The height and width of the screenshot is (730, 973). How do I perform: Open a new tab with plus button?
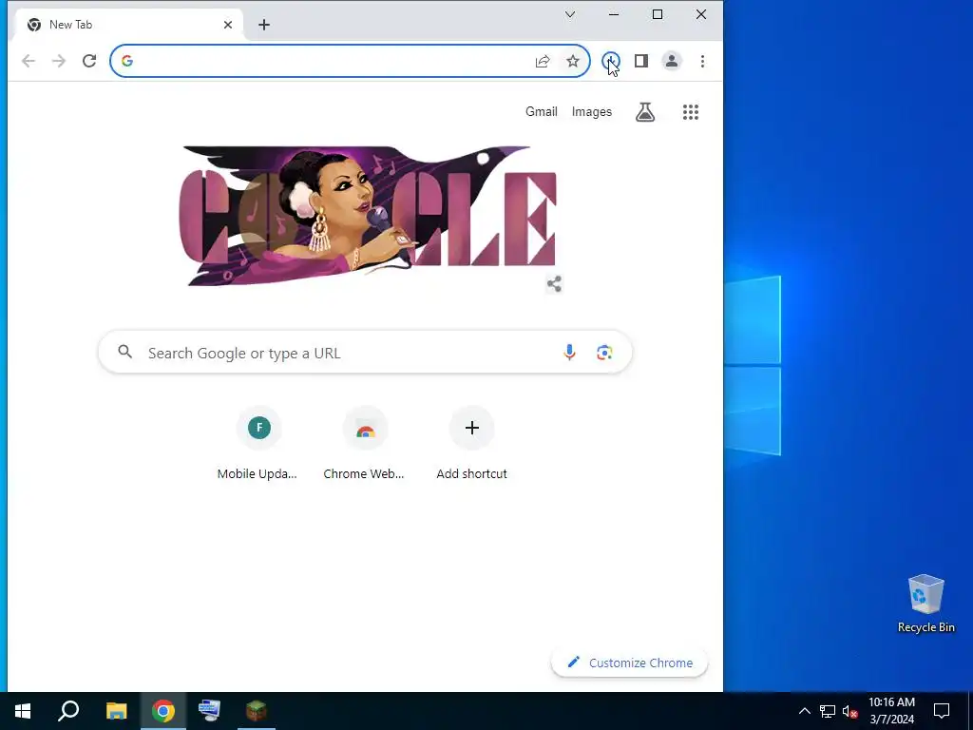[264, 25]
